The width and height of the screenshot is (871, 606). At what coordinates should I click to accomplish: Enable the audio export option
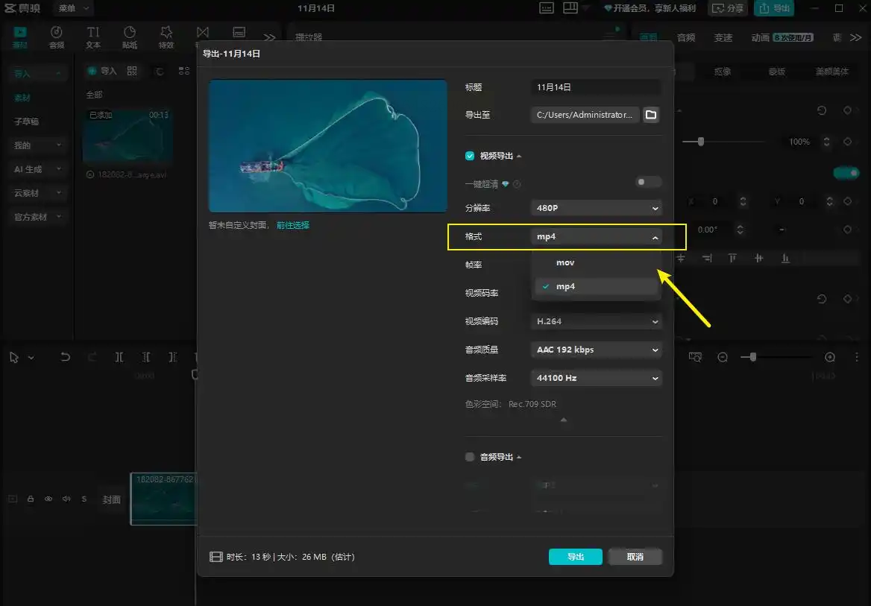[470, 457]
